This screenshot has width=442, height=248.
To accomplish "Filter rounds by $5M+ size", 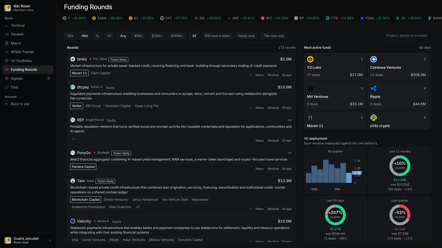I will click(139, 36).
